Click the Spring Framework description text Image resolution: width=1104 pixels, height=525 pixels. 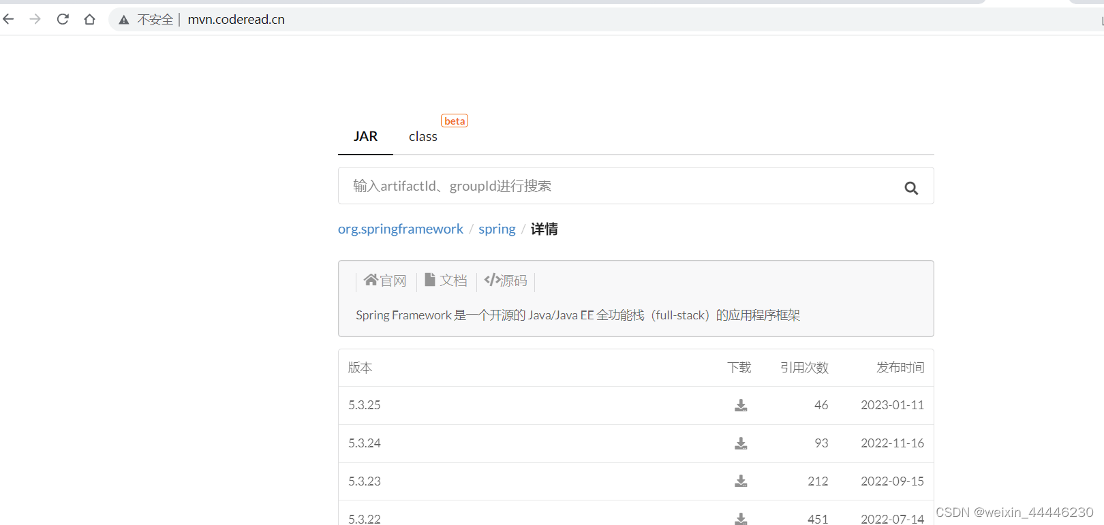(x=578, y=315)
